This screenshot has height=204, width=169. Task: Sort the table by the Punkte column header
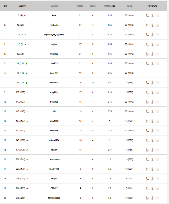point(80,6)
